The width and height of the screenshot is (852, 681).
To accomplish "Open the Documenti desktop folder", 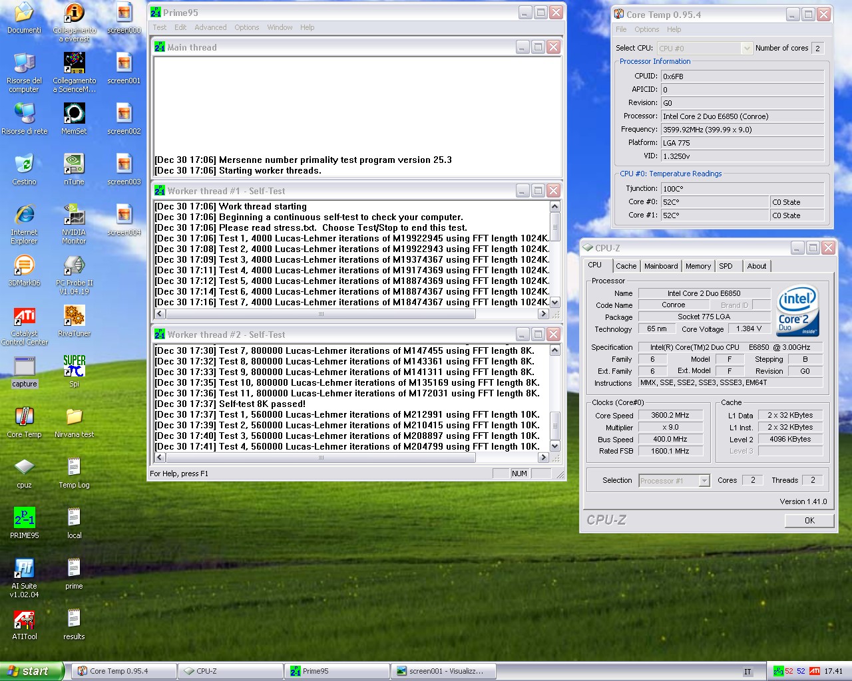I will click(24, 18).
